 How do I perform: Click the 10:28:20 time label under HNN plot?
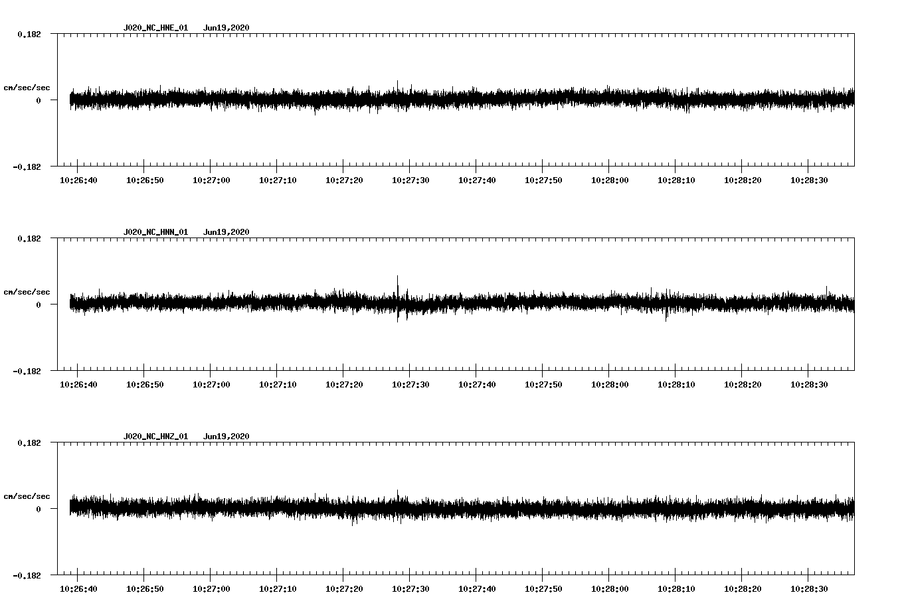click(x=743, y=385)
